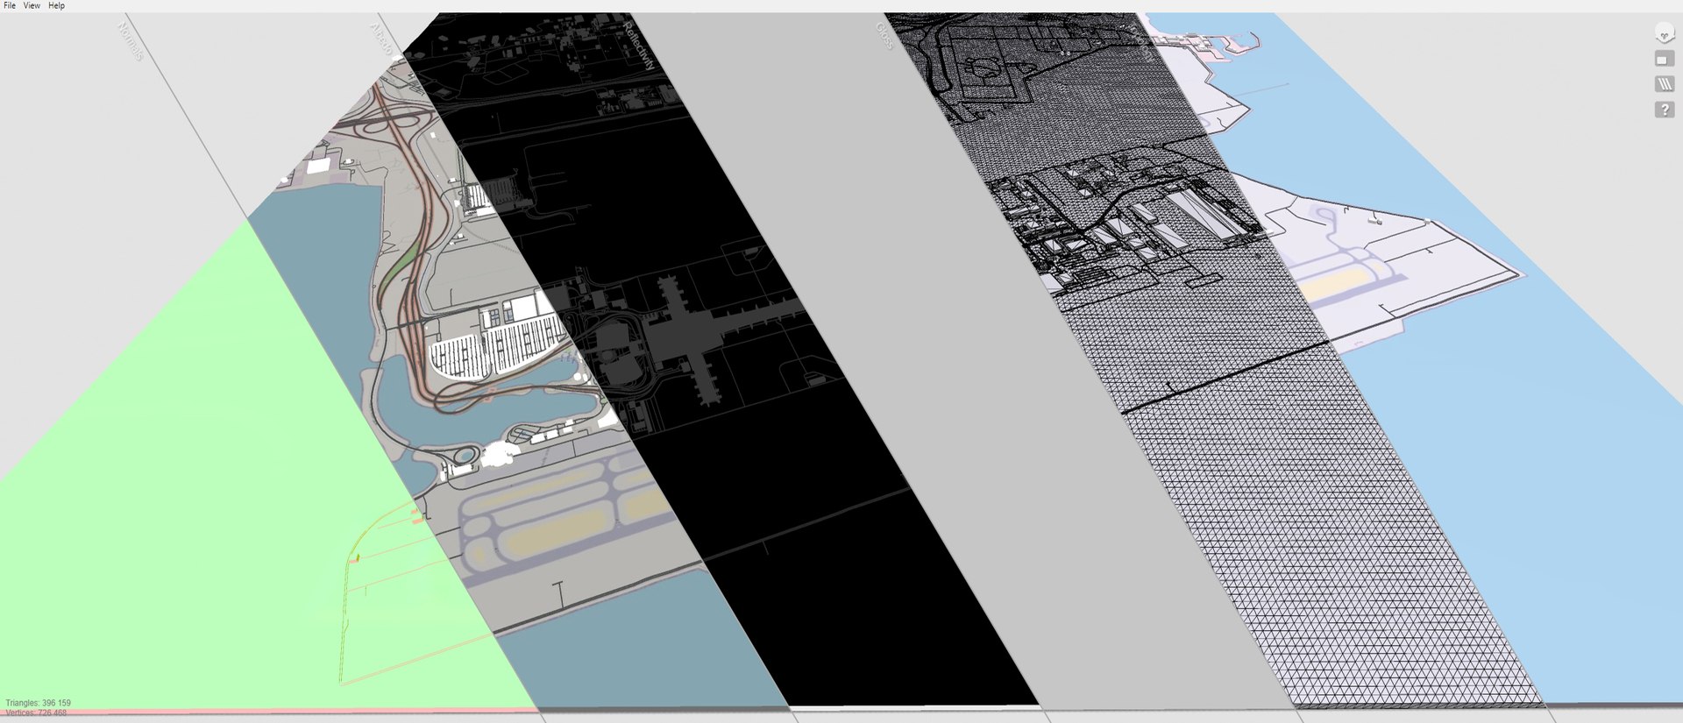
Task: Click the Triangles: 396 159 count
Action: [38, 703]
